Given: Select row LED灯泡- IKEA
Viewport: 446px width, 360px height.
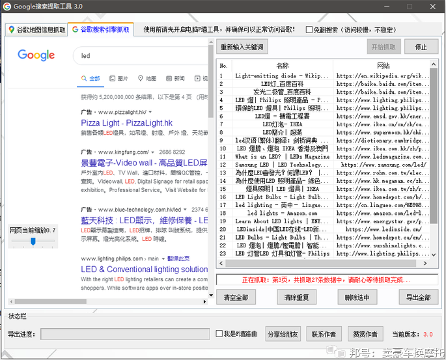Looking at the screenshot, I should (x=324, y=124).
